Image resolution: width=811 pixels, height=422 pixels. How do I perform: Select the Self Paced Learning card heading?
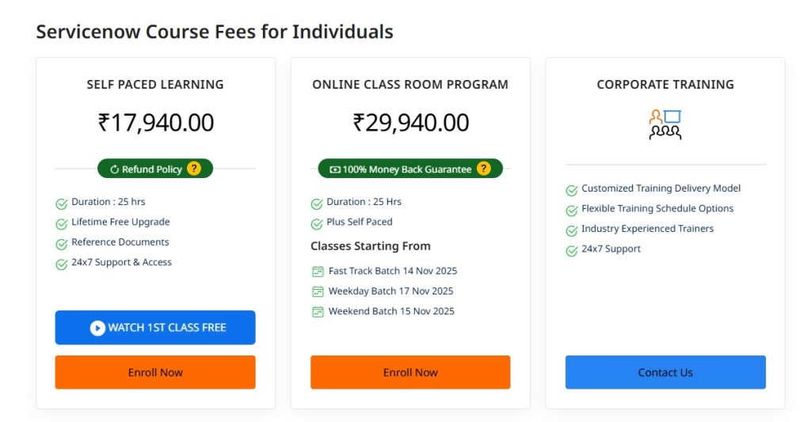point(155,85)
